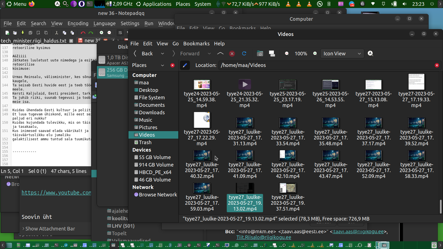The height and width of the screenshot is (249, 443).
Task: Zoom out on the file icons
Action: 287,54
